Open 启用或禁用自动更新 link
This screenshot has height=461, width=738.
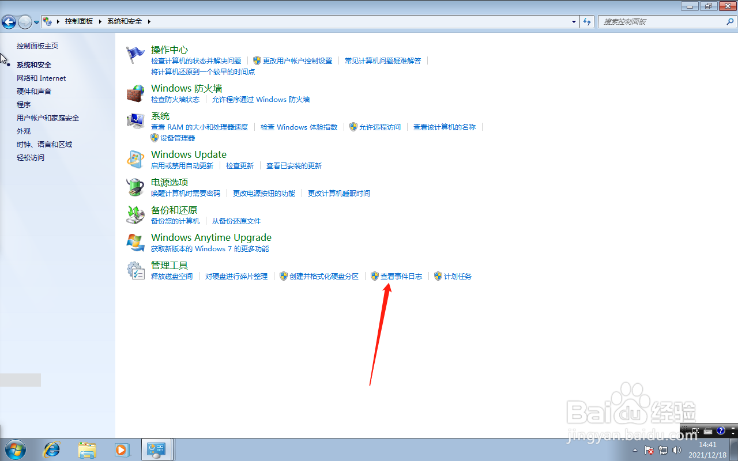click(x=182, y=166)
